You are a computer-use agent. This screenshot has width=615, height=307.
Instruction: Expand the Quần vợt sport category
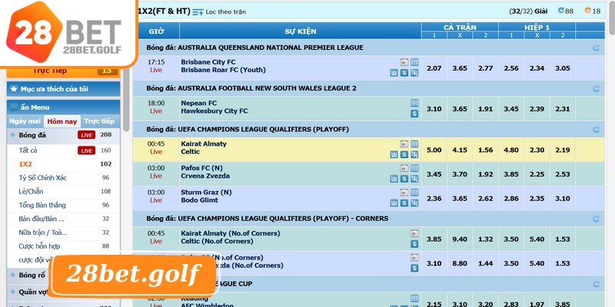tap(28, 292)
